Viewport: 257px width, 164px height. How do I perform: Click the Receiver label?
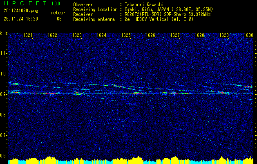click(83, 14)
